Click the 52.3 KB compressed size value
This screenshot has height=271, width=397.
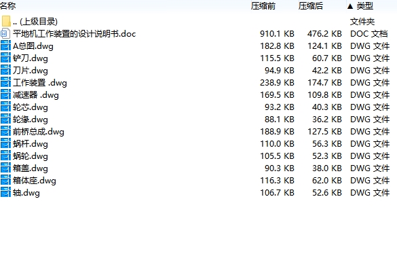point(326,156)
